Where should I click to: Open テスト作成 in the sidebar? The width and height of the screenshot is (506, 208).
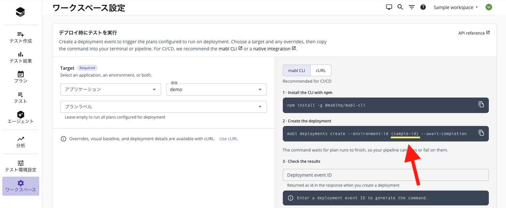[x=21, y=37]
